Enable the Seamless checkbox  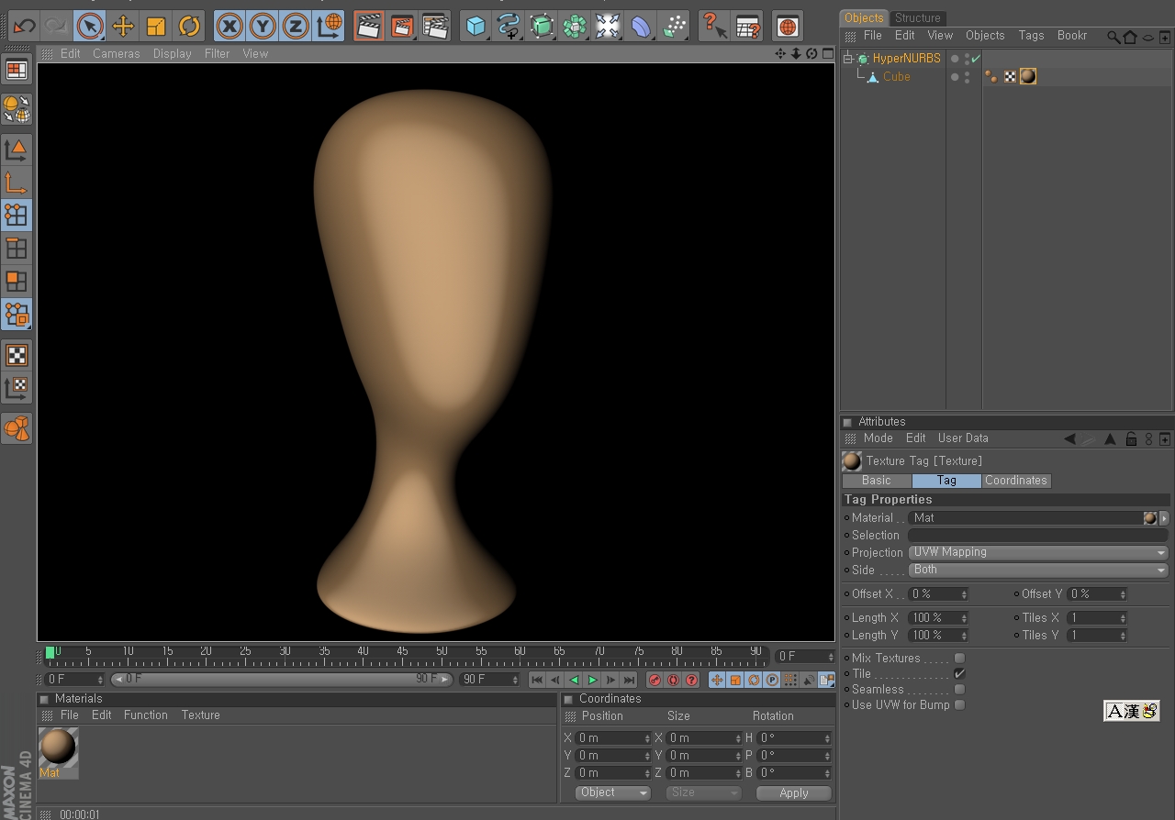pyautogui.click(x=959, y=690)
